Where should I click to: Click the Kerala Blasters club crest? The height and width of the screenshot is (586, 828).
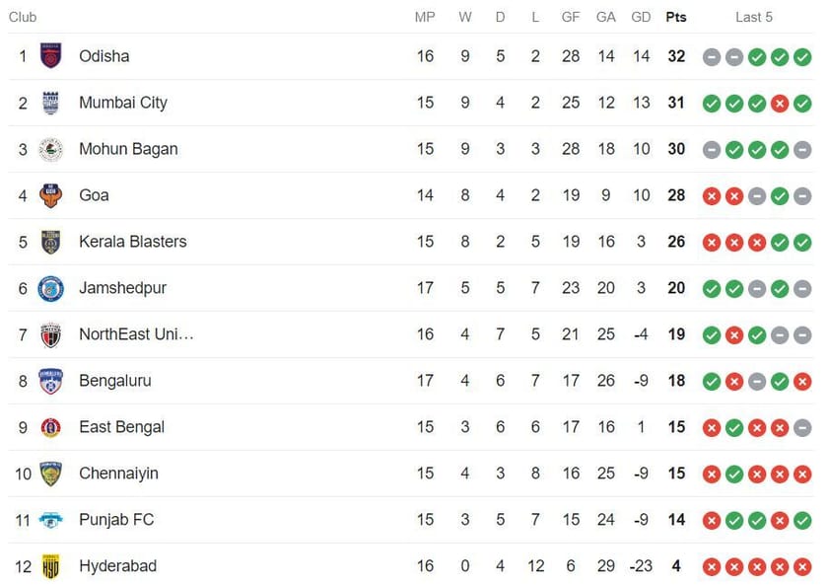click(50, 242)
